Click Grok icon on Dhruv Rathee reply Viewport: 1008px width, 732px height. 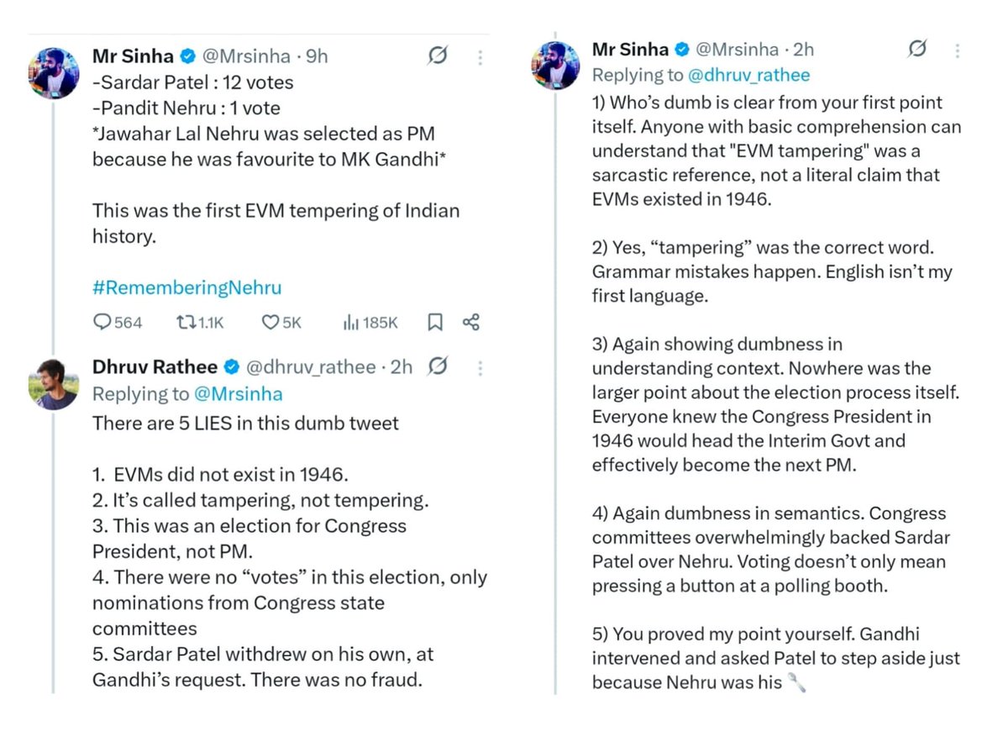(438, 366)
